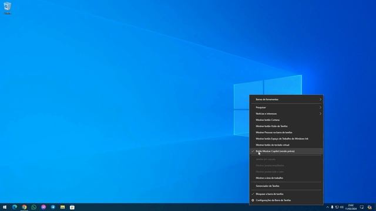This screenshot has width=376, height=211.
Task: Open Messenger from the taskbar
Action: (43, 207)
